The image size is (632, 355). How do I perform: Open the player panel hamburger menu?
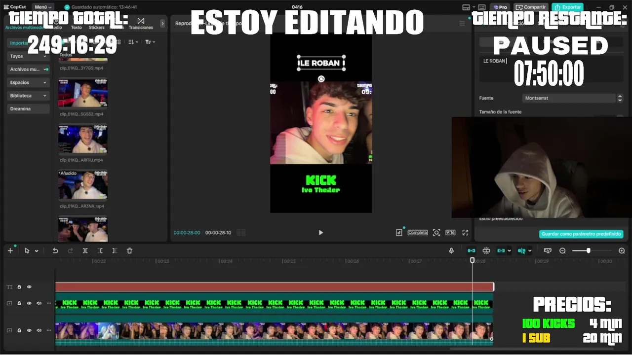[462, 23]
